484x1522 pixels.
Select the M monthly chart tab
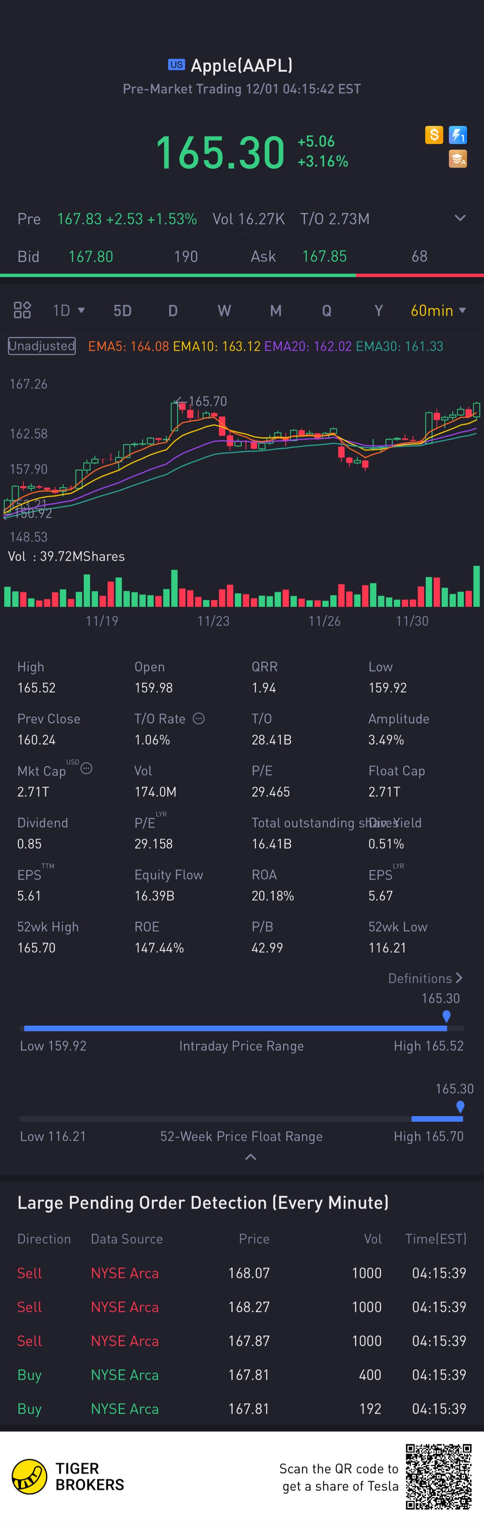click(275, 311)
